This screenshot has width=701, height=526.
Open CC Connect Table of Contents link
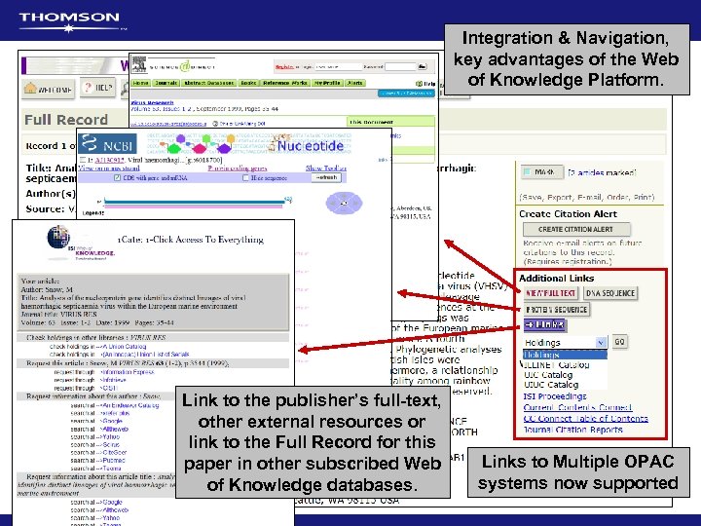tap(585, 419)
